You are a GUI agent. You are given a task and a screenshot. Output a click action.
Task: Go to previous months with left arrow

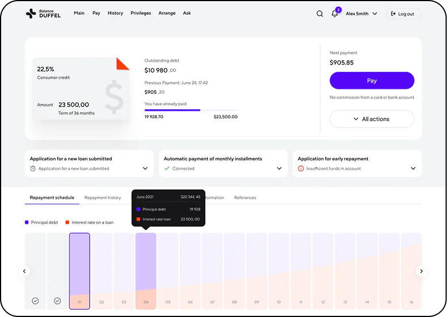tap(24, 271)
